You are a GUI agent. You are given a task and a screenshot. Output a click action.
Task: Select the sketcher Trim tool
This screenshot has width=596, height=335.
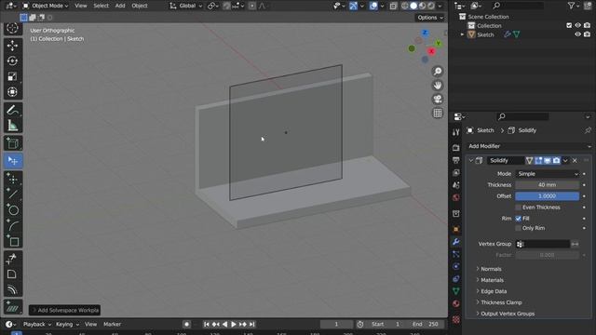pos(12,259)
